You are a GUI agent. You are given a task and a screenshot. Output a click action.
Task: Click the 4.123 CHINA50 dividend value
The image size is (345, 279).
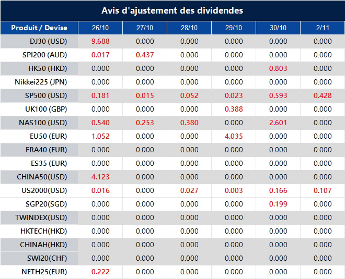click(x=100, y=177)
